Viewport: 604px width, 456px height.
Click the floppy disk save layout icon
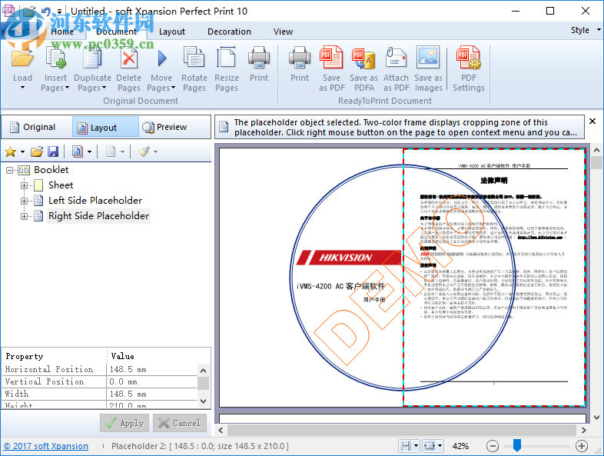tap(53, 151)
